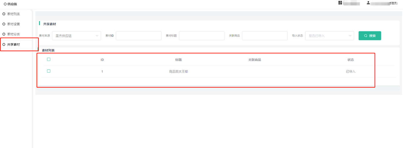Check the checkbox for row ID 1
Viewport: 403px width, 148px height.
49,71
